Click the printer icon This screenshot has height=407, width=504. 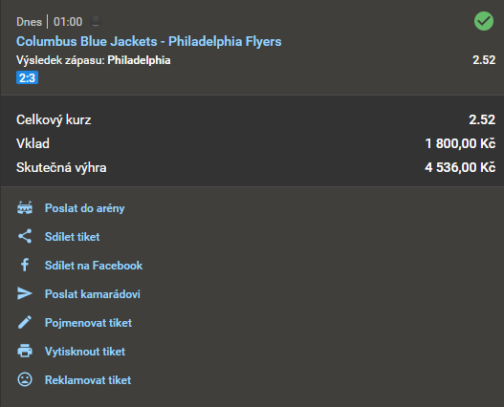(25, 351)
